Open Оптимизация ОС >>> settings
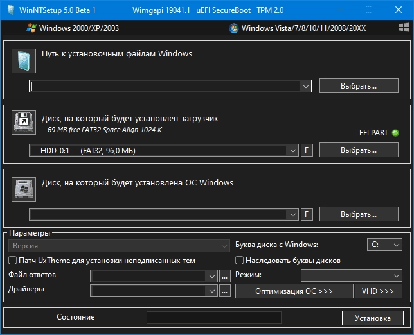The height and width of the screenshot is (335, 414). click(x=294, y=291)
